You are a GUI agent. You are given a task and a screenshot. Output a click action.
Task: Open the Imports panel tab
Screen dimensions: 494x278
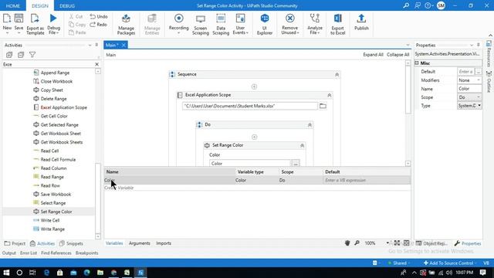tap(164, 243)
